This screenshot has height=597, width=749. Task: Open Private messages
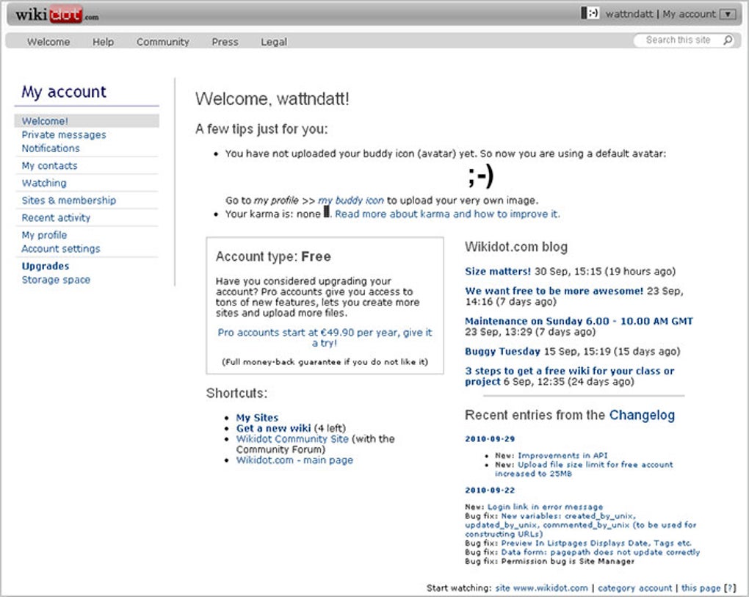[63, 134]
